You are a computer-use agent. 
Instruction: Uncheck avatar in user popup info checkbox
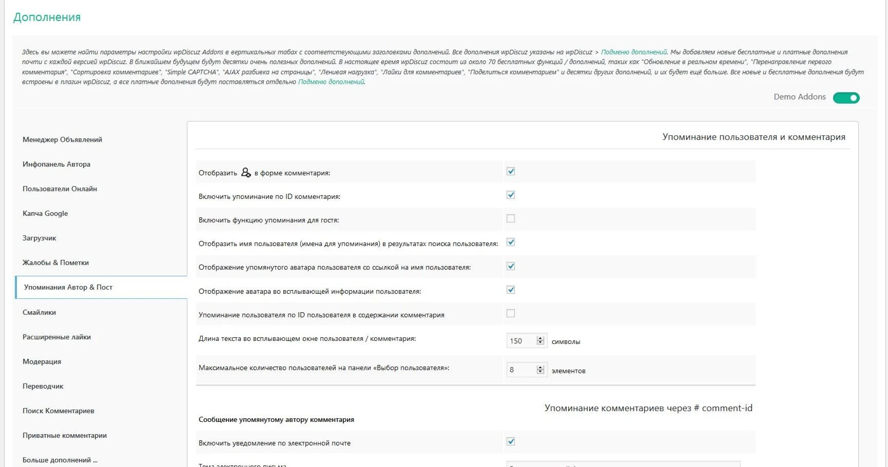(x=511, y=290)
